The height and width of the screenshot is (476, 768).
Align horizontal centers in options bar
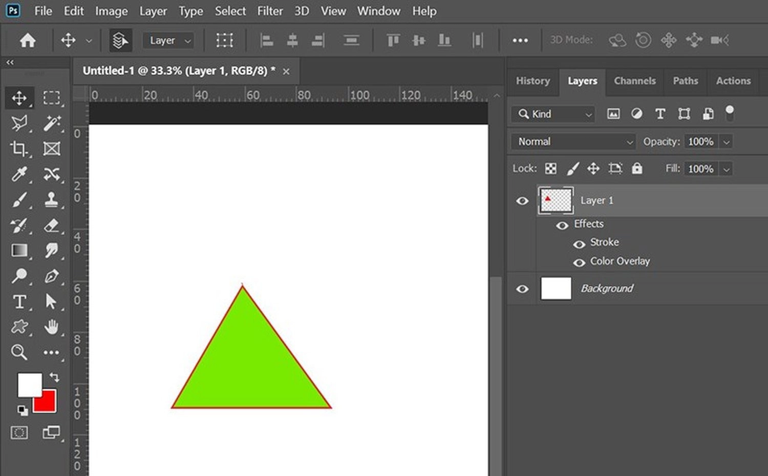(x=292, y=40)
